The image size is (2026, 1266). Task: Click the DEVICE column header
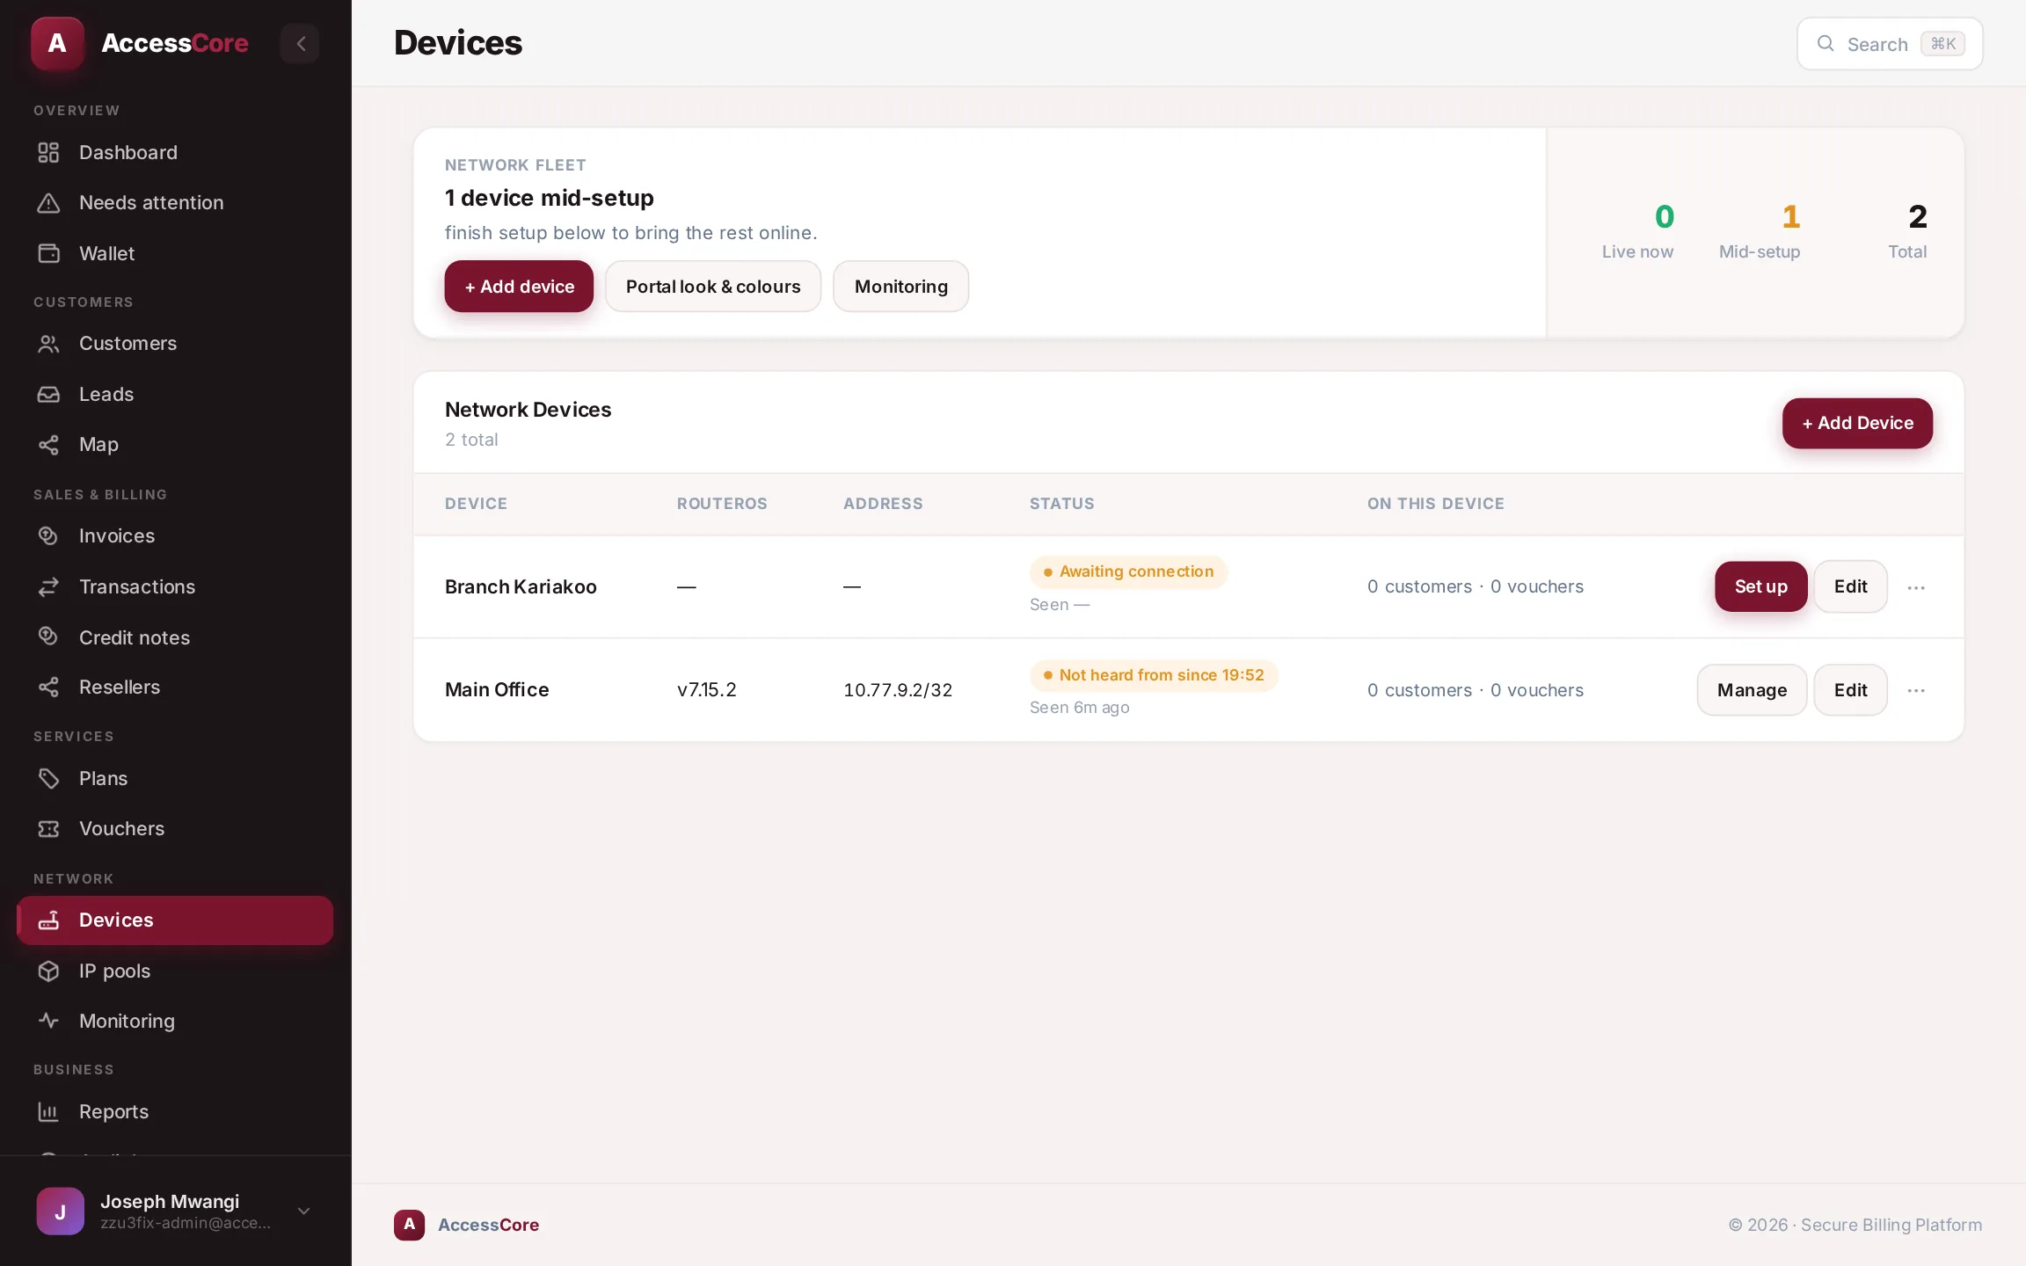(476, 504)
